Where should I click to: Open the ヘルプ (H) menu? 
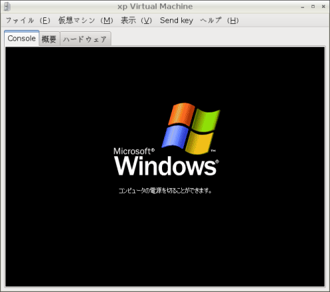pyautogui.click(x=219, y=21)
